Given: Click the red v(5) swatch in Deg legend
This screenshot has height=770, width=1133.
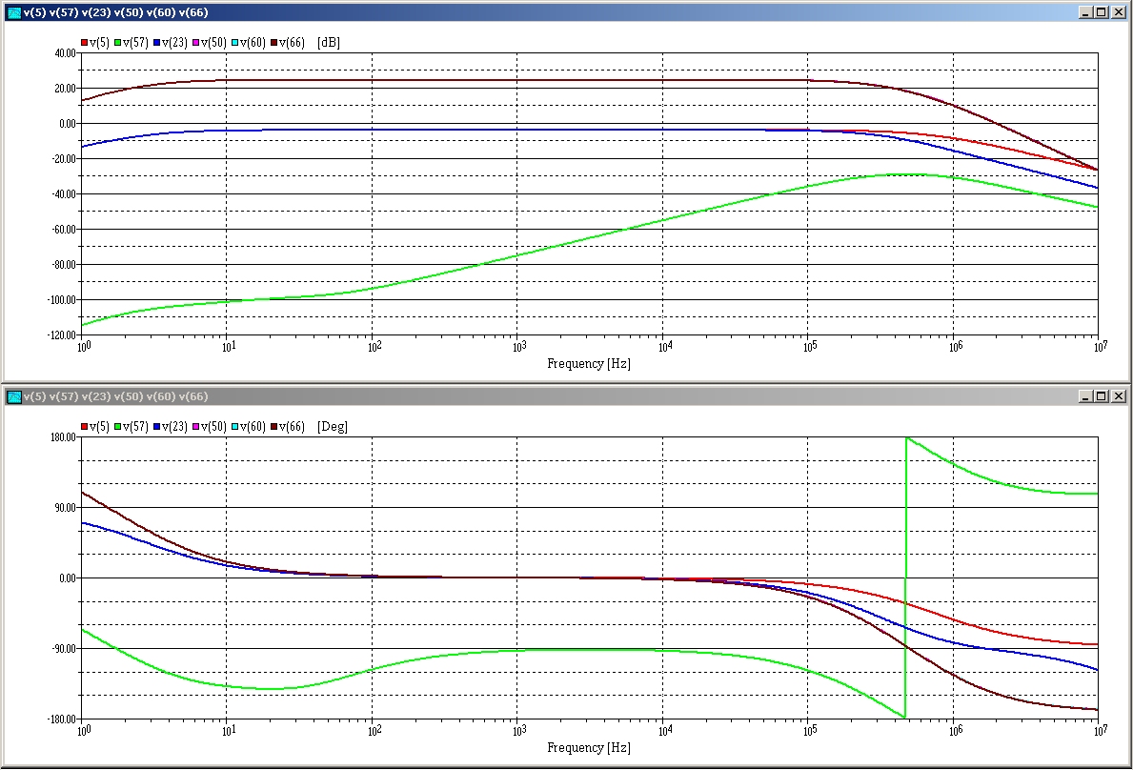Looking at the screenshot, I should pyautogui.click(x=85, y=427).
